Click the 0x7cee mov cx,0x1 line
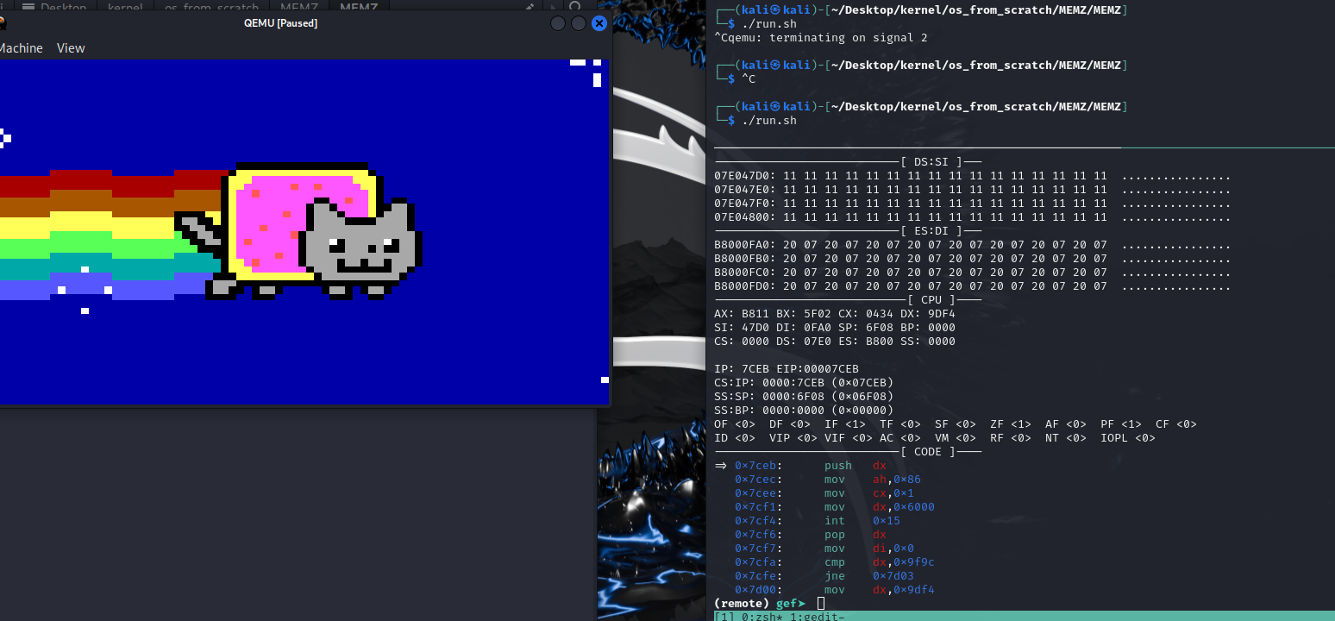The height and width of the screenshot is (621, 1335). [825, 493]
